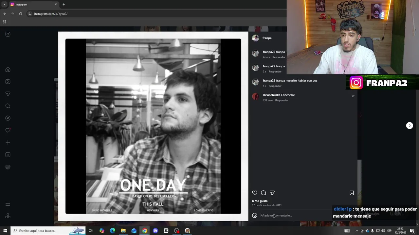Open the notification center icon
Image resolution: width=419 pixels, height=235 pixels.
[x=412, y=231]
